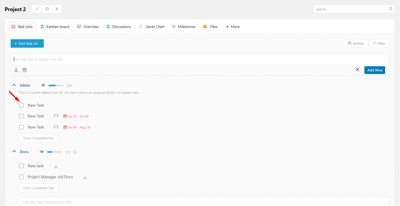Click the avatar on the Jul 14 – Aug 10 task
Screen dimensions: 400x206
click(x=56, y=127)
